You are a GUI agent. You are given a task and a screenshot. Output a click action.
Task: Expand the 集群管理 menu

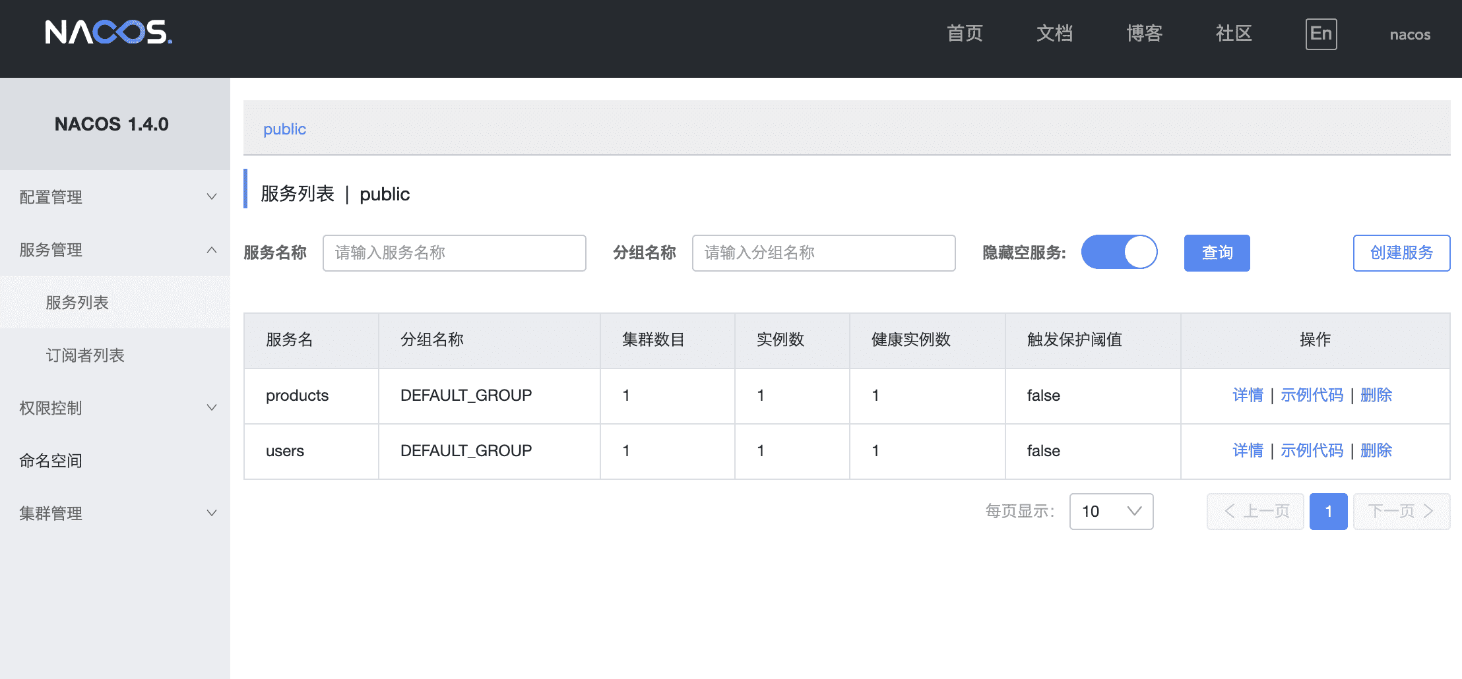[x=115, y=514]
